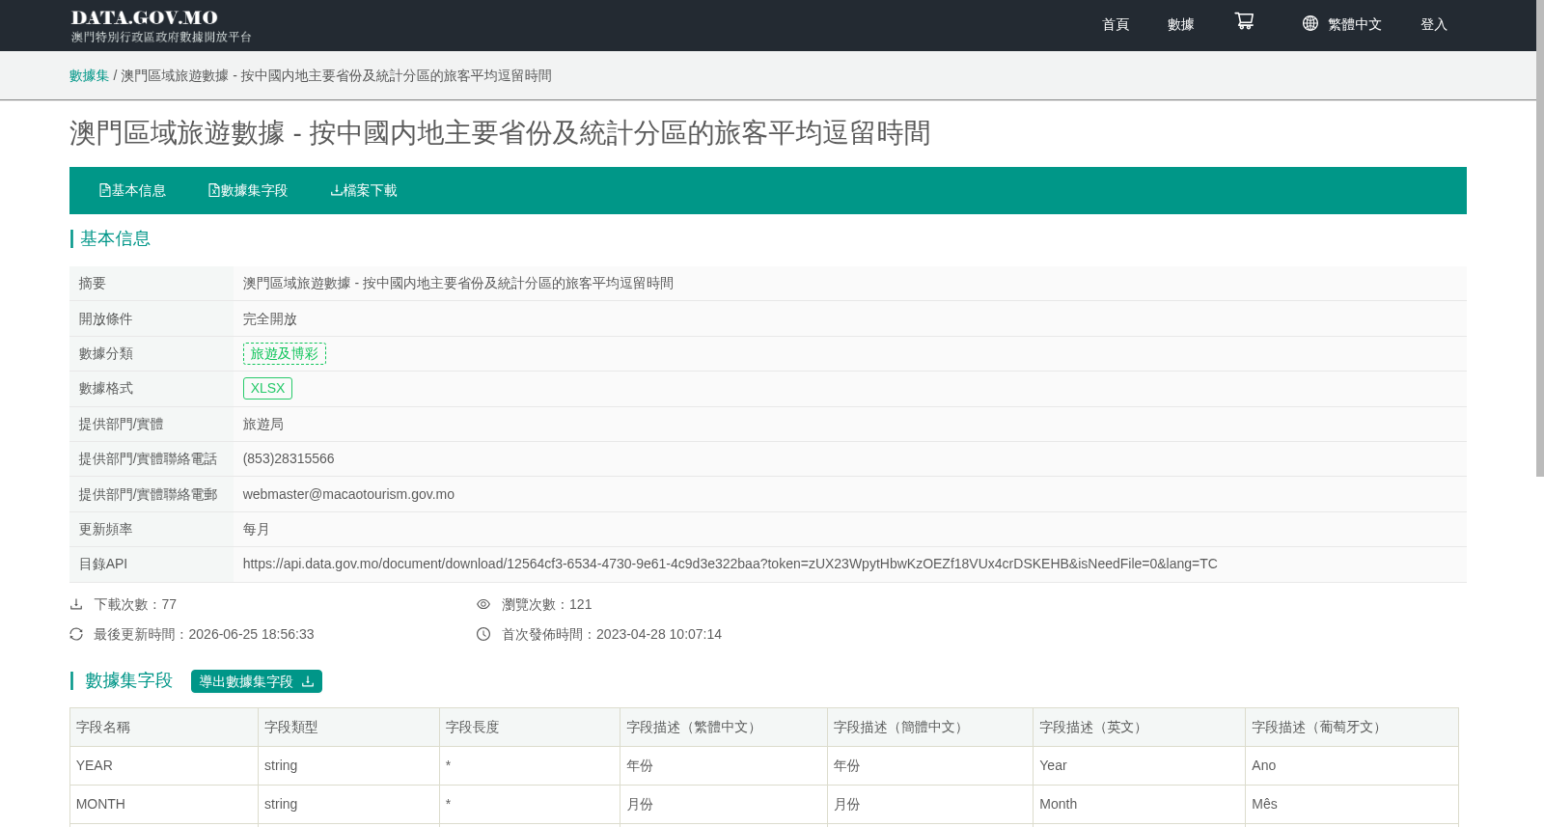This screenshot has width=1544, height=827.
Task: Click the DATA.GOV.MO site logo
Action: pos(160,25)
